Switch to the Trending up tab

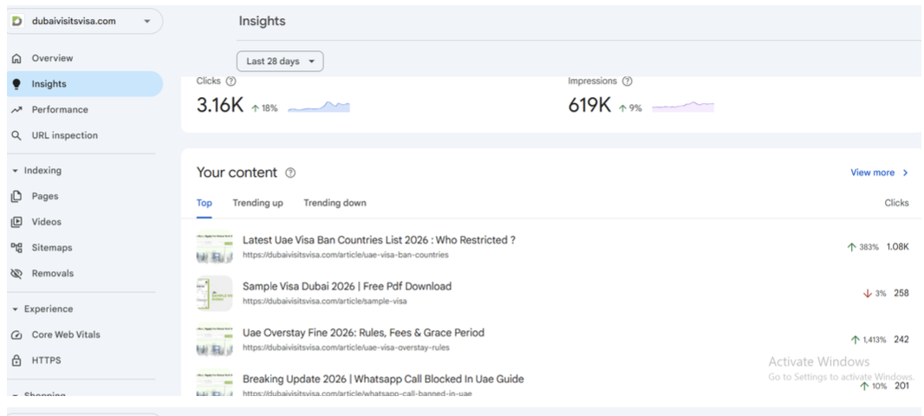(257, 203)
